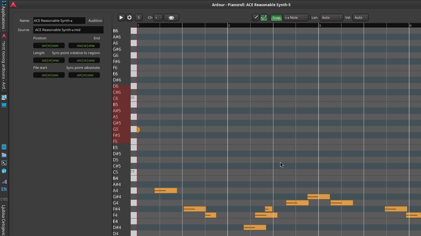The height and width of the screenshot is (236, 421).
Task: Open the Vel Auto dropdown
Action: point(360,18)
